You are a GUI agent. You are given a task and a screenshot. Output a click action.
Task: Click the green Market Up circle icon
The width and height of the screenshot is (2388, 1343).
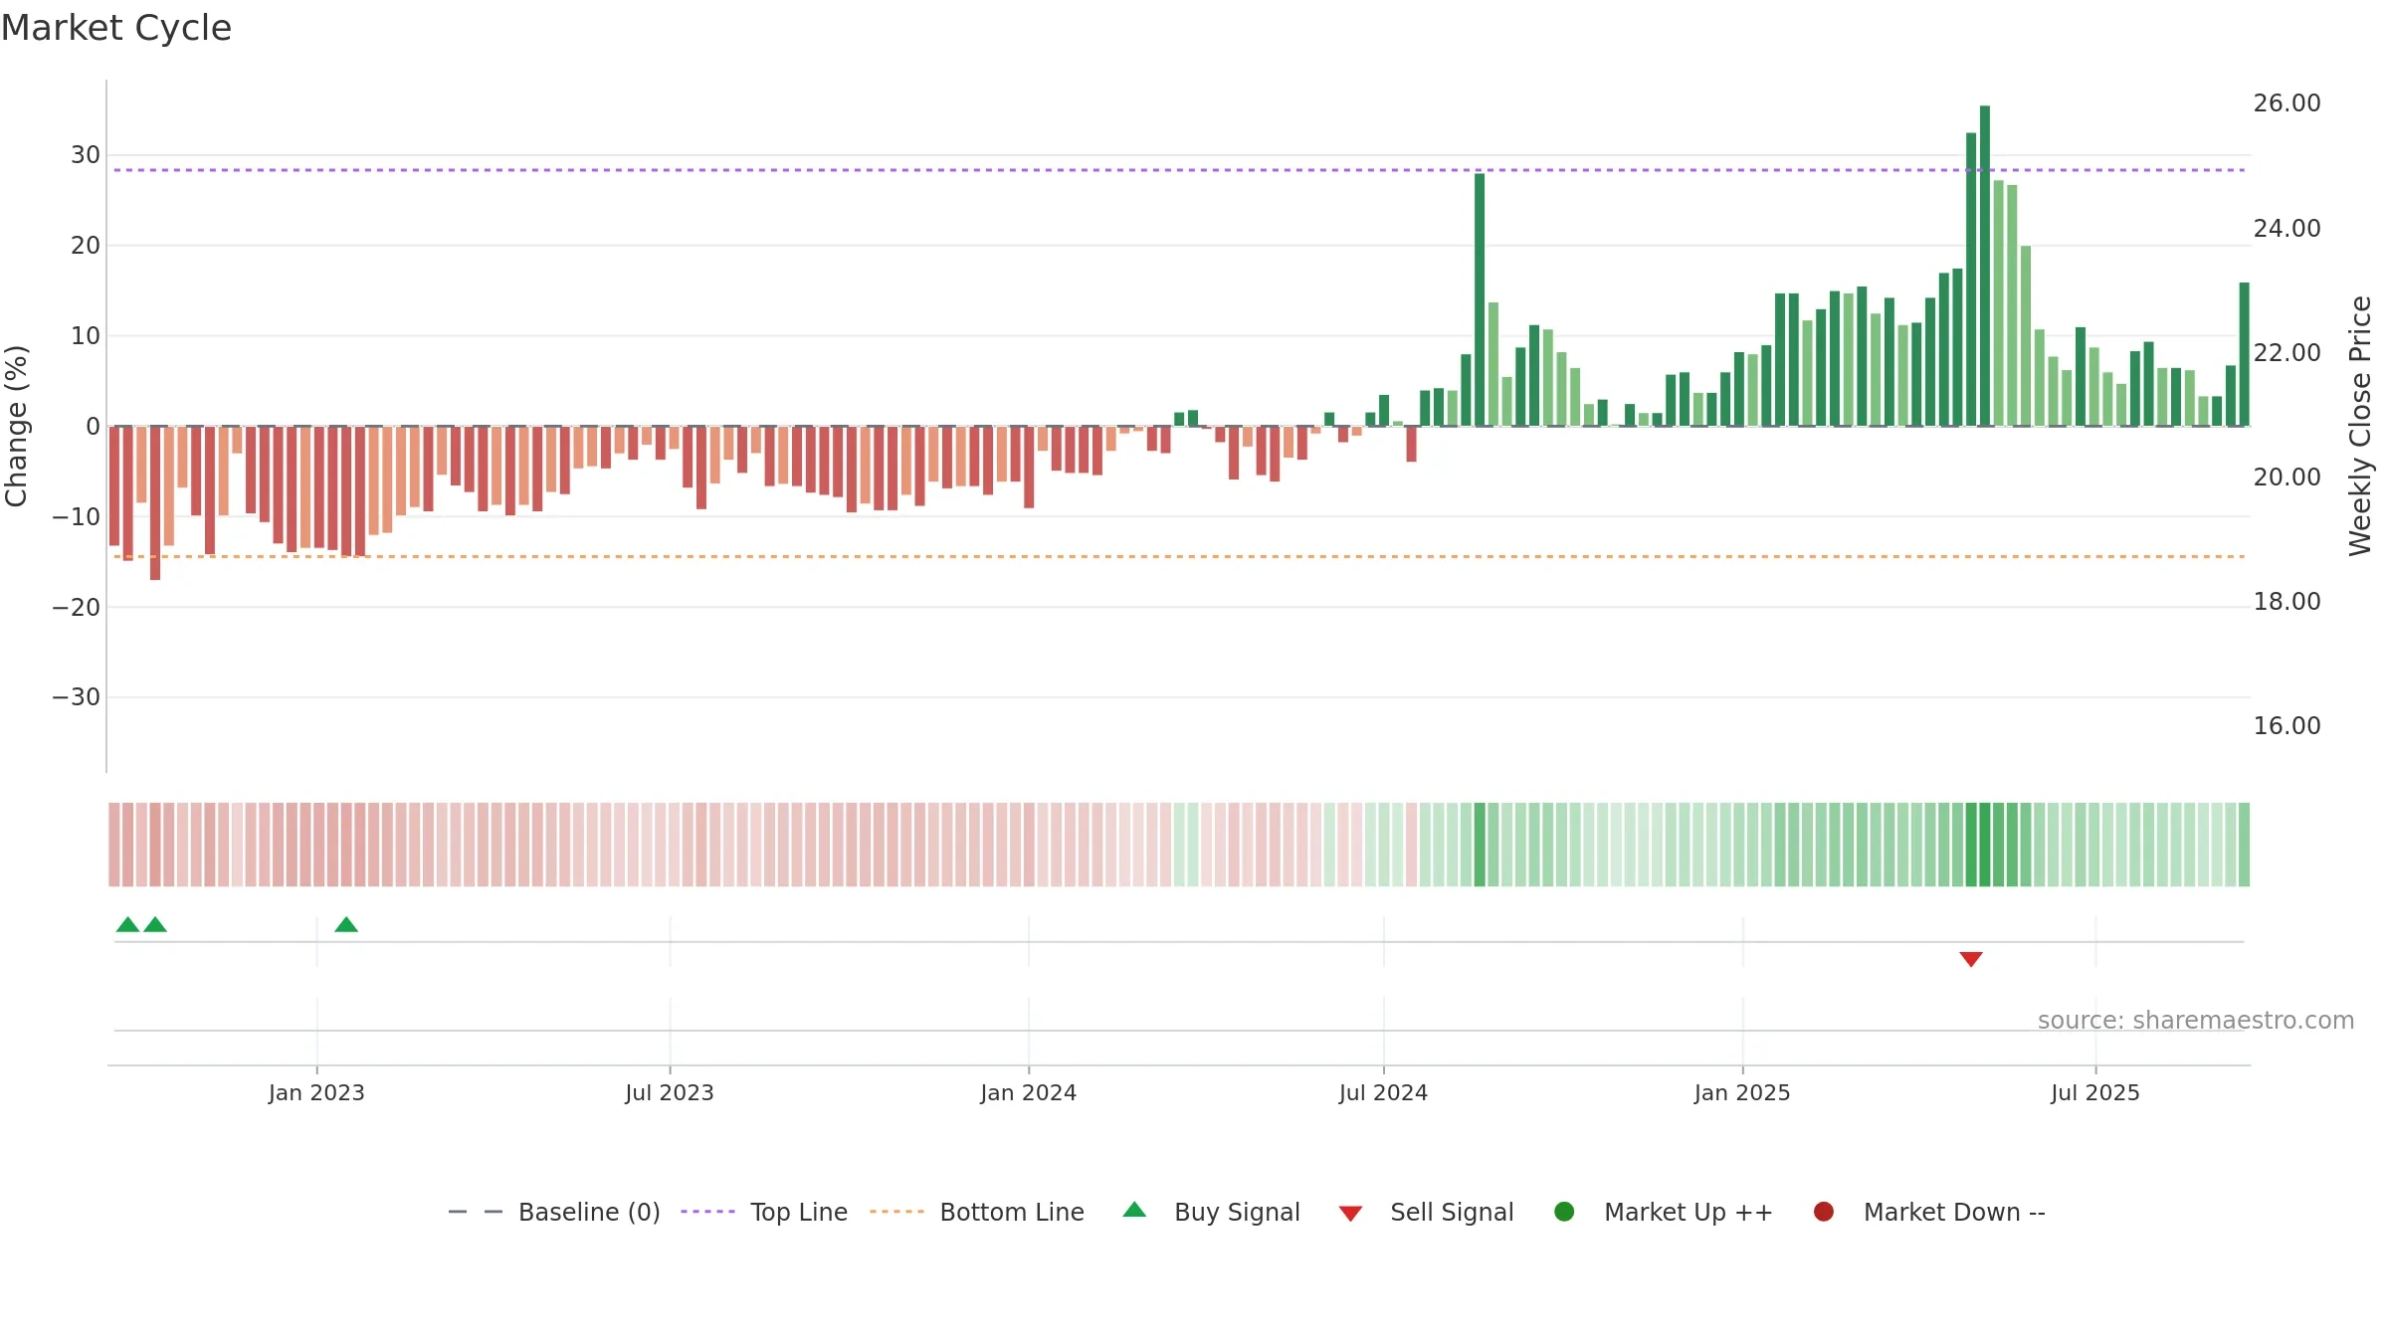point(1564,1212)
